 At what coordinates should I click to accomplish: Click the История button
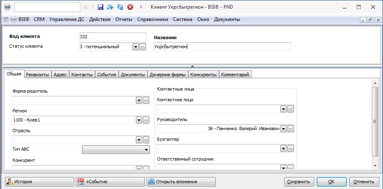point(39,182)
